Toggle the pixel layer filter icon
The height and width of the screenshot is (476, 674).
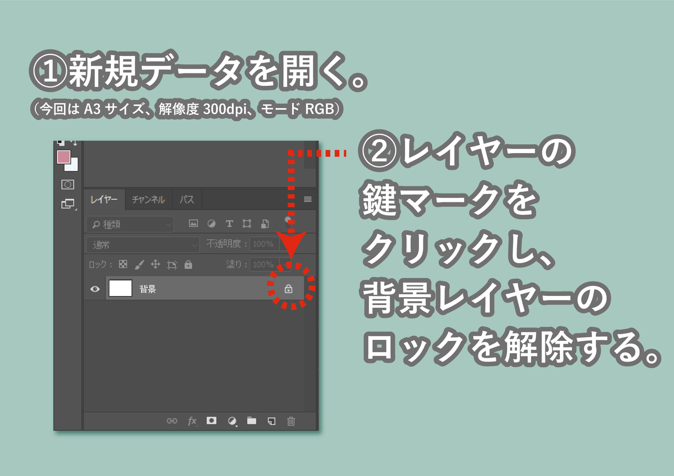click(x=193, y=224)
